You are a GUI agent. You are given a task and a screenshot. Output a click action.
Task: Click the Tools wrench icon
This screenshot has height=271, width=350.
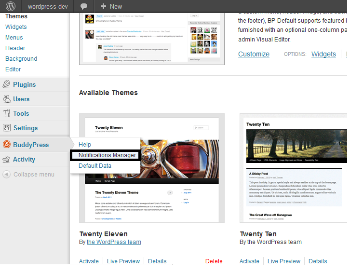(6, 113)
